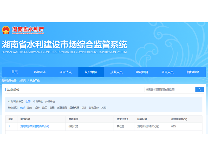Viewport: 208px width, 156px height.
Task: Click the Hunan Water Resources Department logo
Action: 23,30
